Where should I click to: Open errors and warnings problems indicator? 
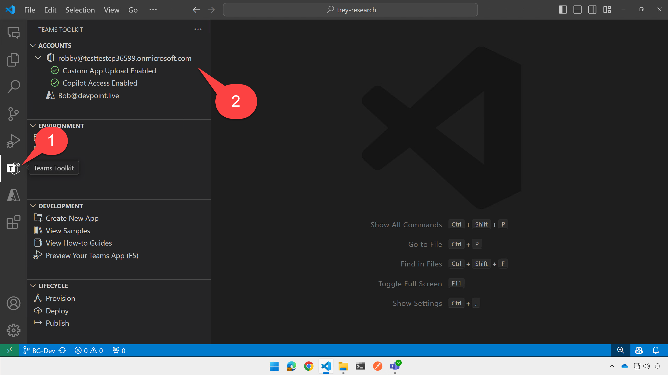click(x=89, y=350)
